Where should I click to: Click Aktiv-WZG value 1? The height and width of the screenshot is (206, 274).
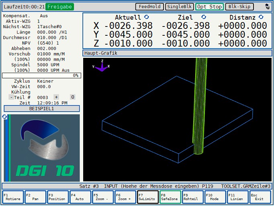pyautogui.click(x=39, y=21)
